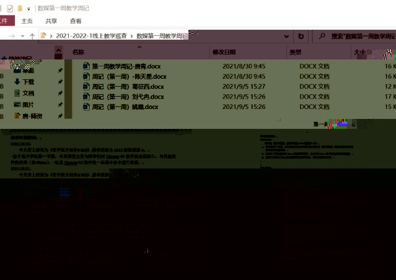Open the 主页 ribbon tab
396x280 pixels.
[27, 21]
